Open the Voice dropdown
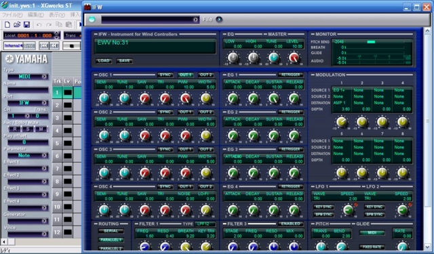Screen dimensions: 434x254 tap(28, 234)
